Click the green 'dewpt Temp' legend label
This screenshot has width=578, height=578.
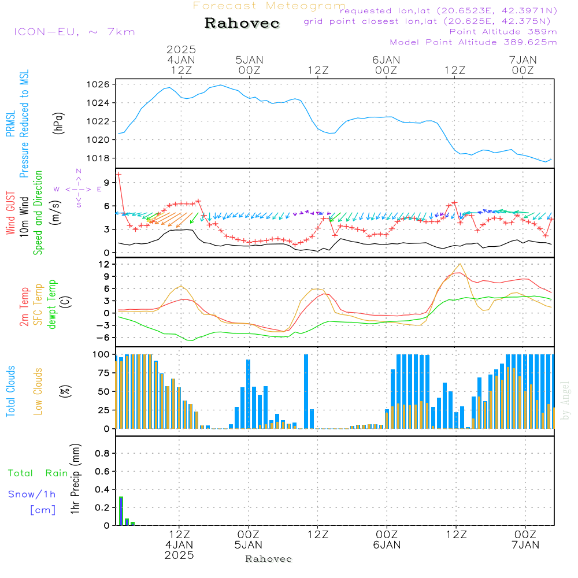tap(53, 305)
